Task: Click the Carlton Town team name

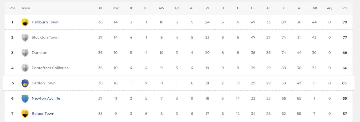Action: pyautogui.click(x=44, y=83)
